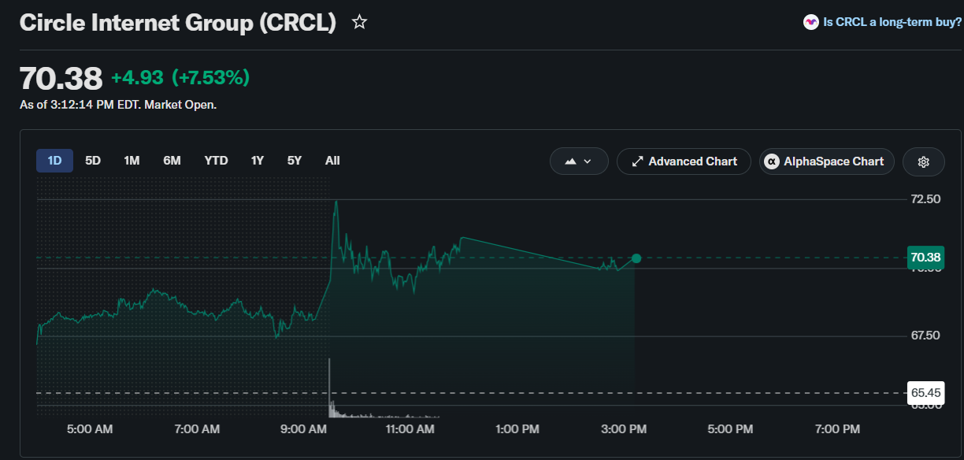Click the AlphaSpace logo icon

[772, 161]
